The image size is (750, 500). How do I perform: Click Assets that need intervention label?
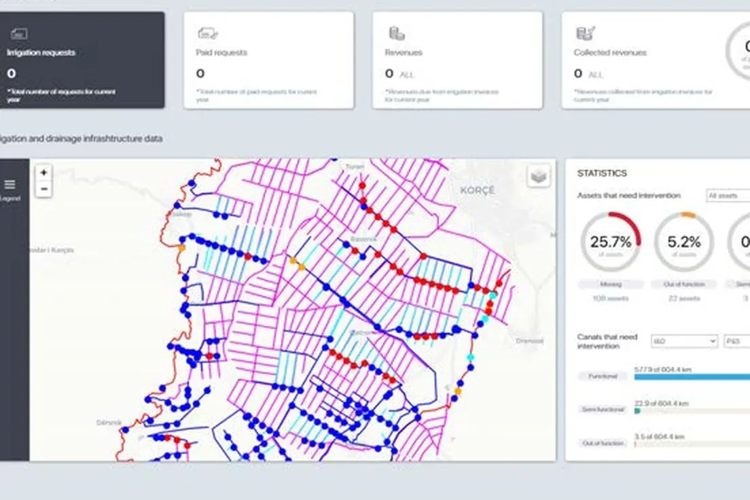[628, 196]
